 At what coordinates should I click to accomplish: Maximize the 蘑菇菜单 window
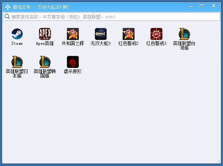pyautogui.click(x=201, y=6)
